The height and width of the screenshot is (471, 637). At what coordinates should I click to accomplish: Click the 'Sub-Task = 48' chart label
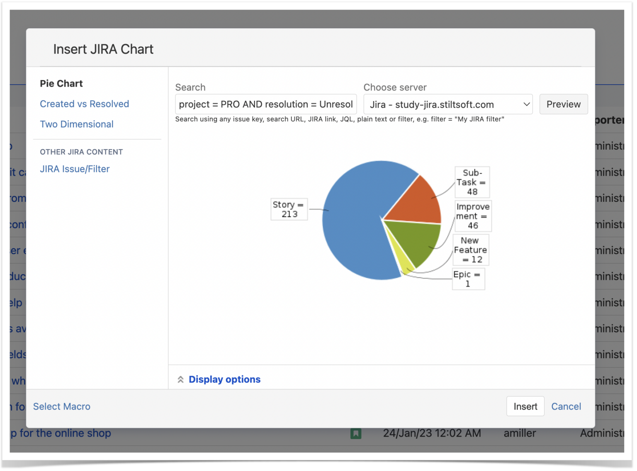pyautogui.click(x=472, y=182)
